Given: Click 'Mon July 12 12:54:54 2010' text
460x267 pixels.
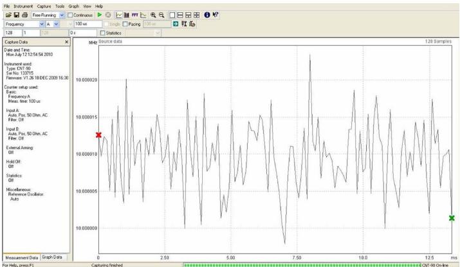Looking at the screenshot, I should (x=30, y=55).
